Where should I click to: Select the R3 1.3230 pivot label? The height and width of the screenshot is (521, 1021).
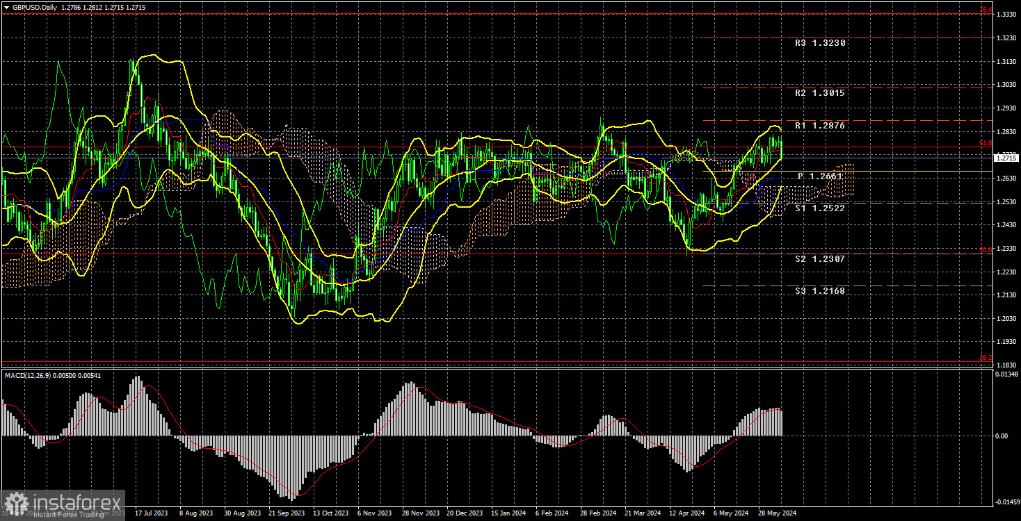coord(820,43)
